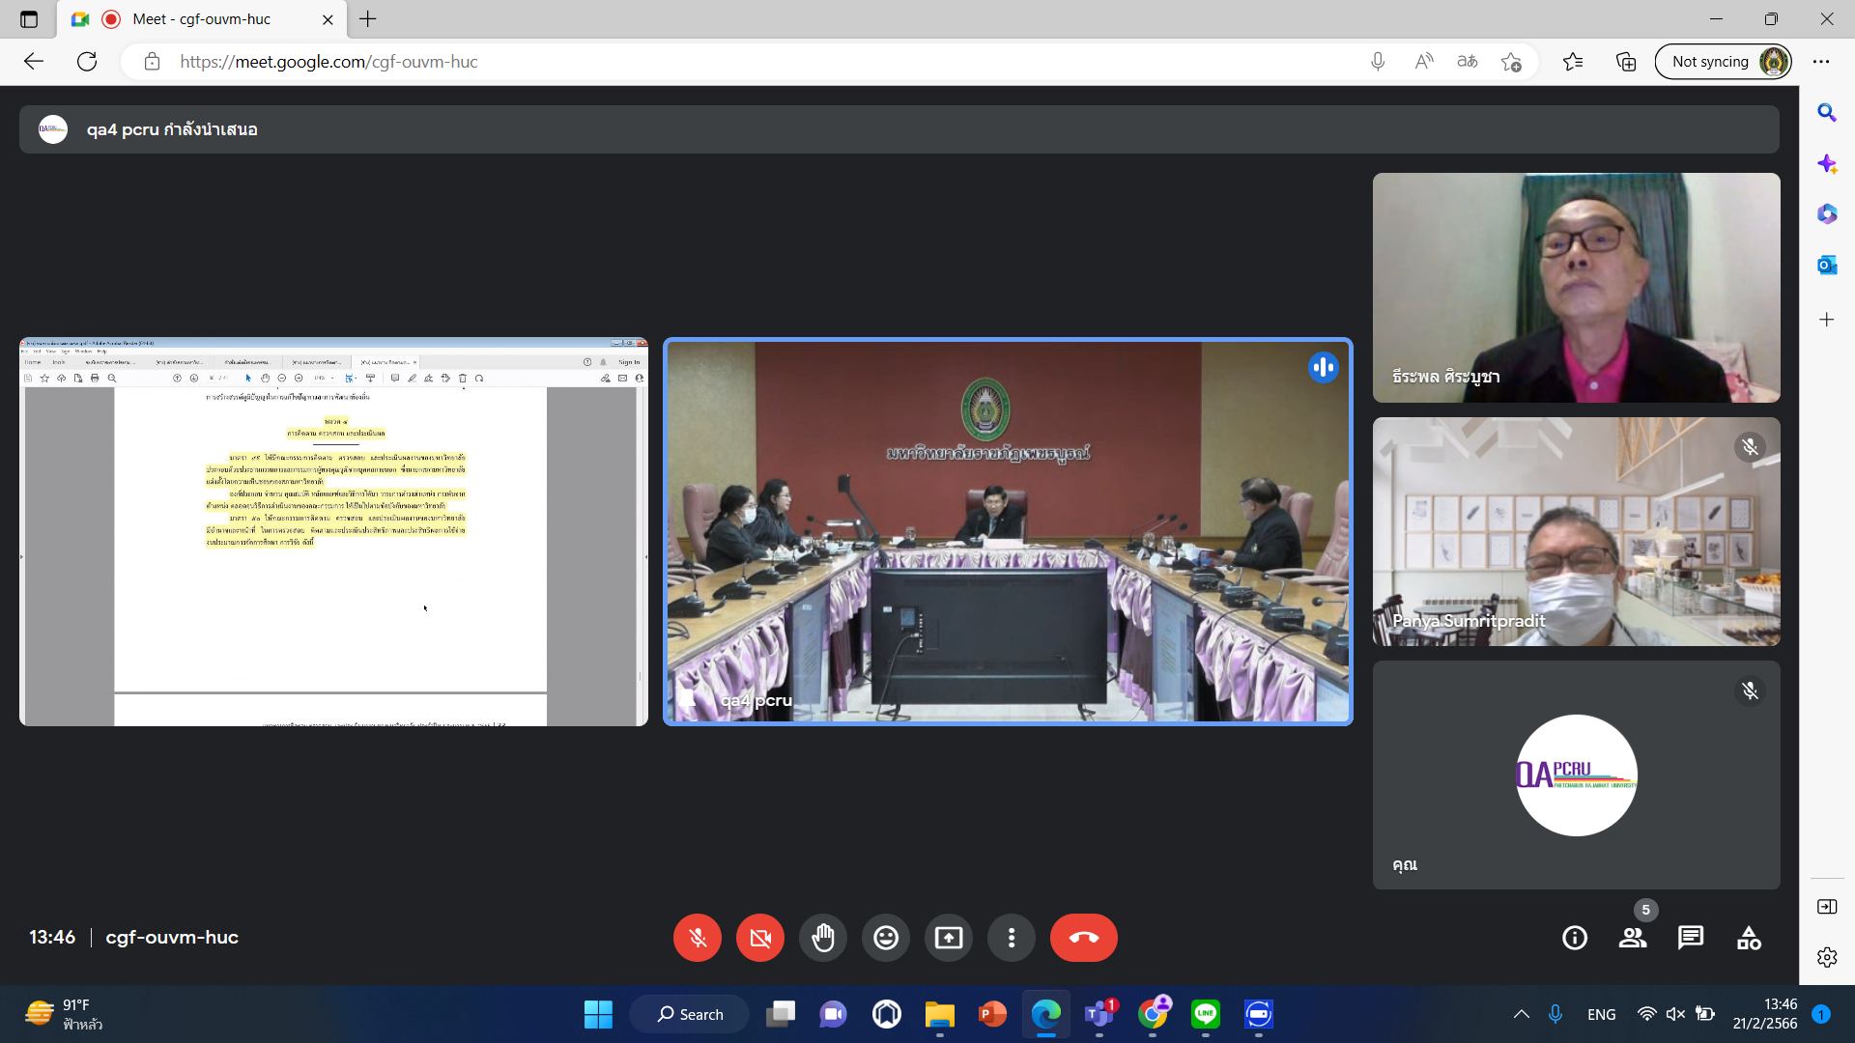Open the meeting details info panel

coord(1575,938)
